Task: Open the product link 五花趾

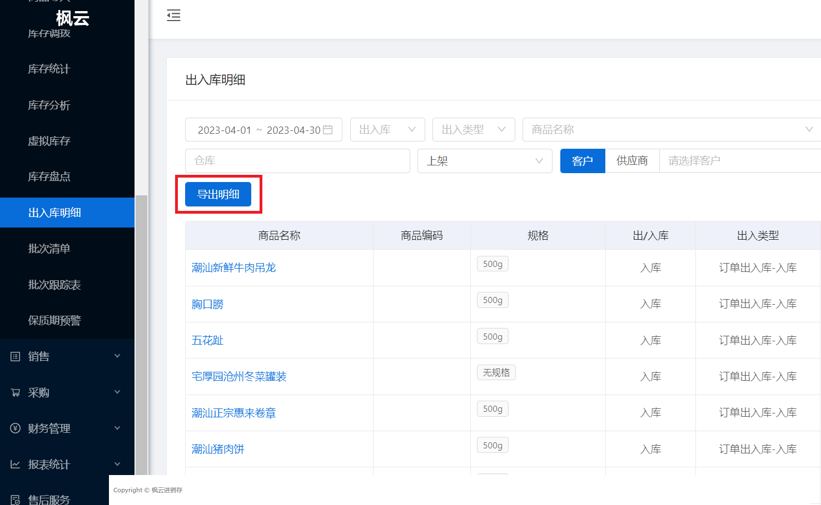Action: [x=207, y=341]
